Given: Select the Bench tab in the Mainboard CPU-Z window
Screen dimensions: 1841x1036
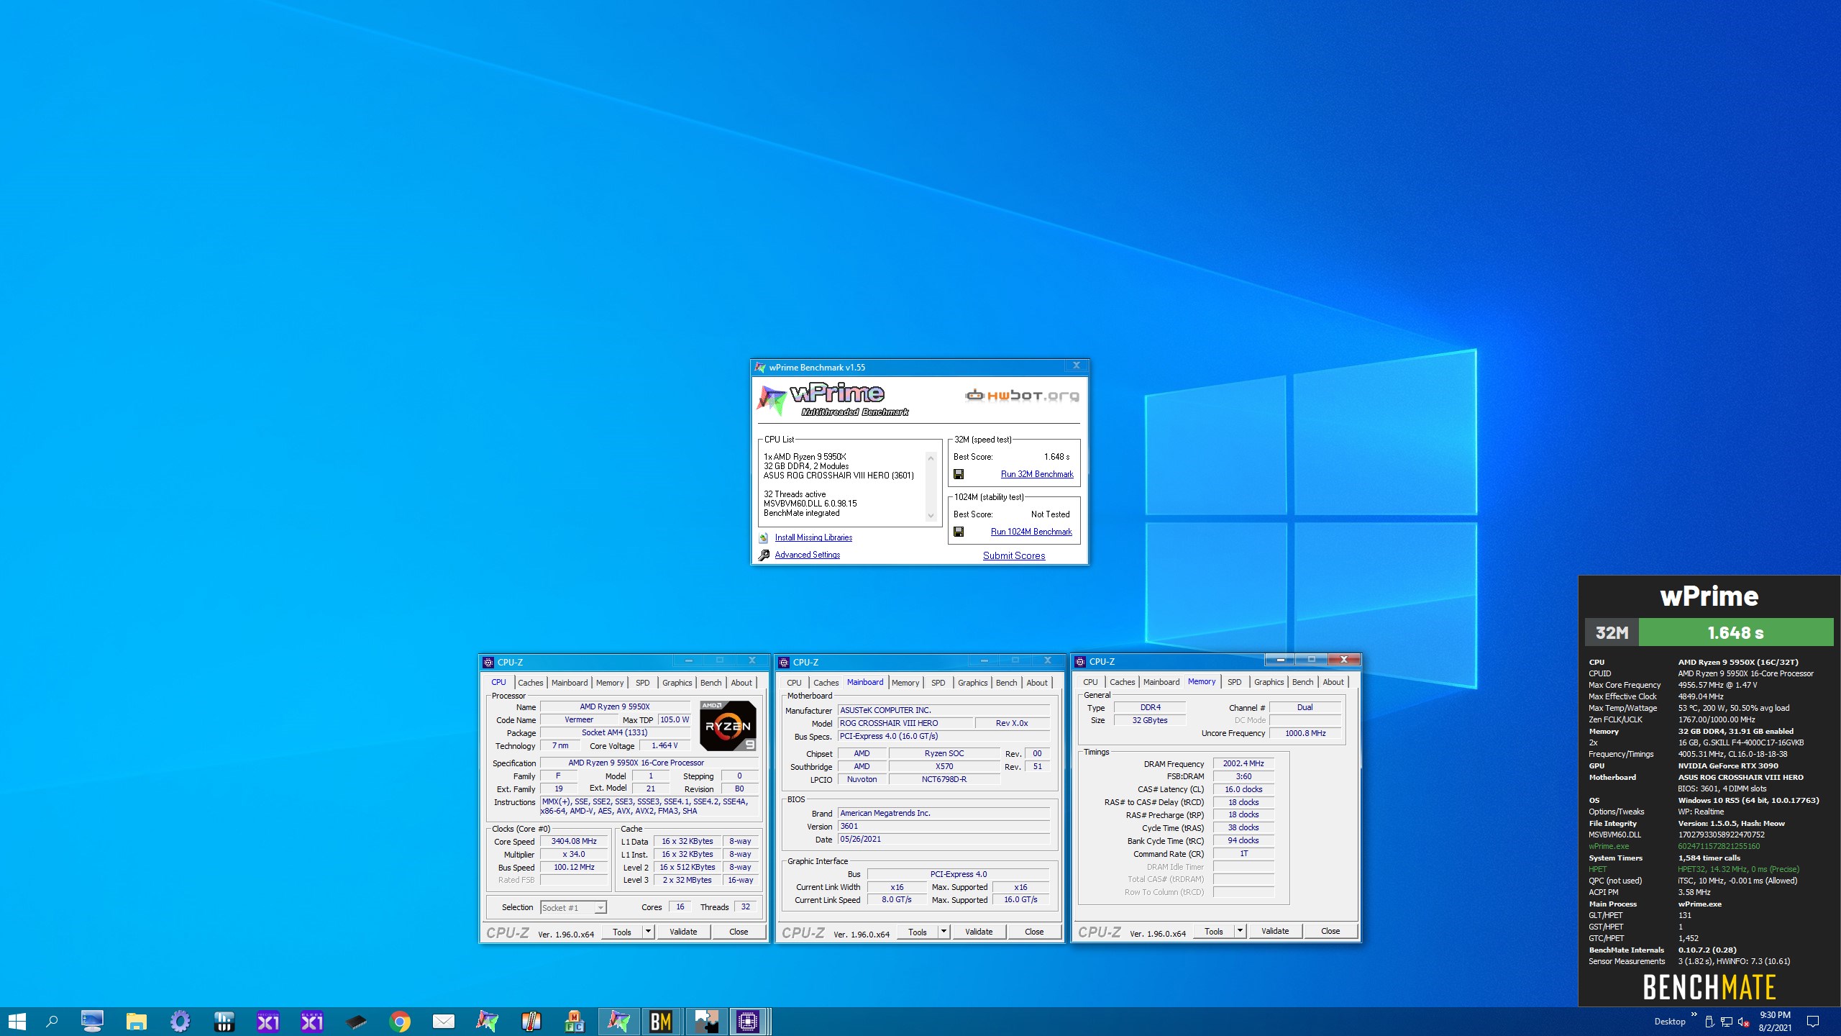Looking at the screenshot, I should point(1006,683).
